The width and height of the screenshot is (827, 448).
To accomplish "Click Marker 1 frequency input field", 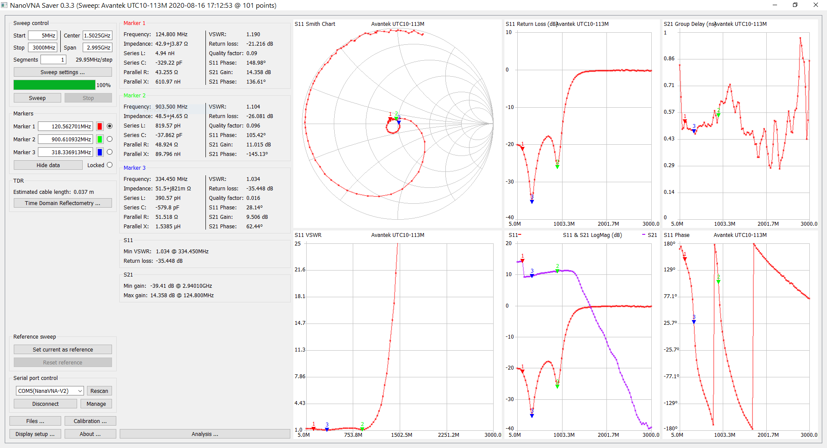I will 65,126.
